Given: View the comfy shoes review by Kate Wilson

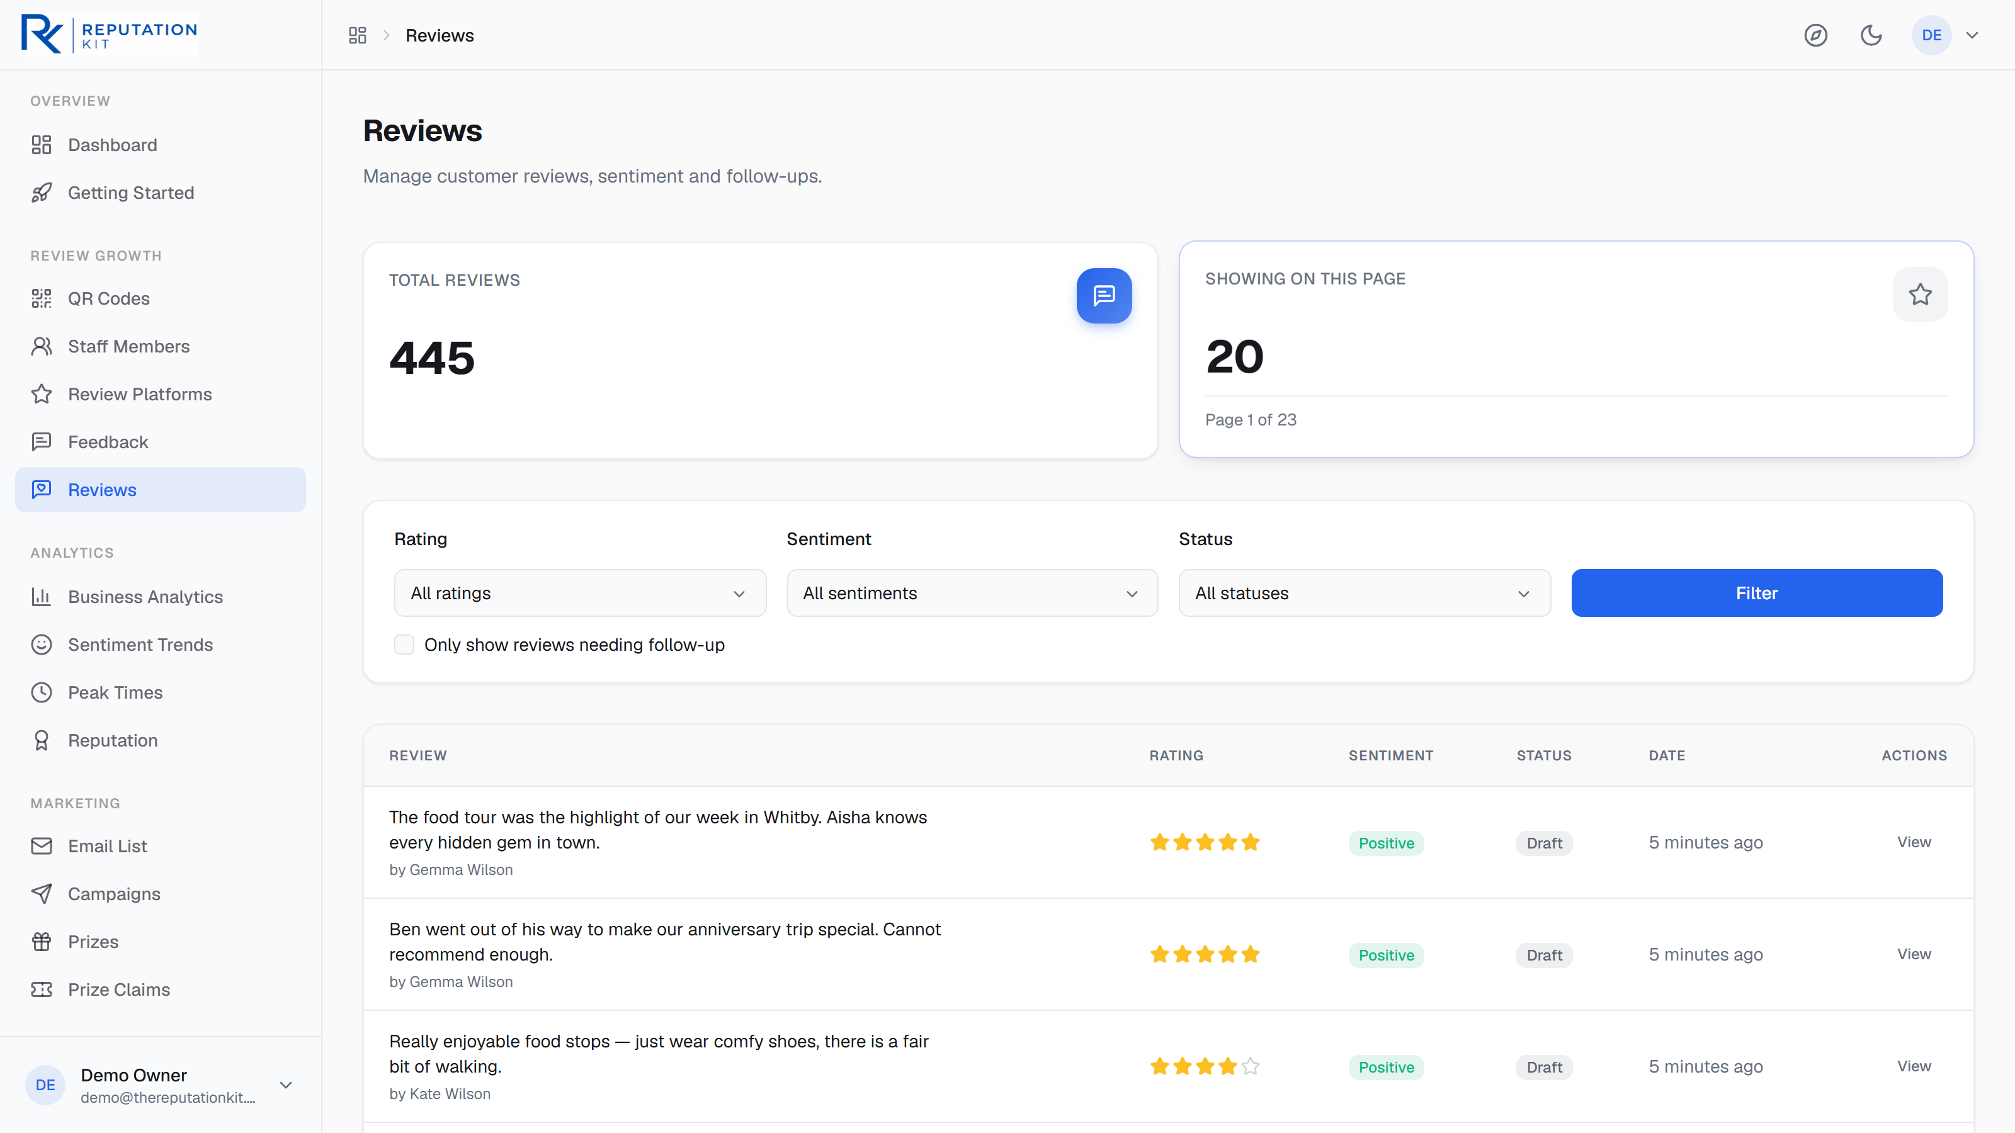Looking at the screenshot, I should [1914, 1066].
